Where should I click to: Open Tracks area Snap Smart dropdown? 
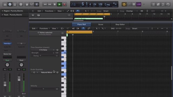(111, 11)
